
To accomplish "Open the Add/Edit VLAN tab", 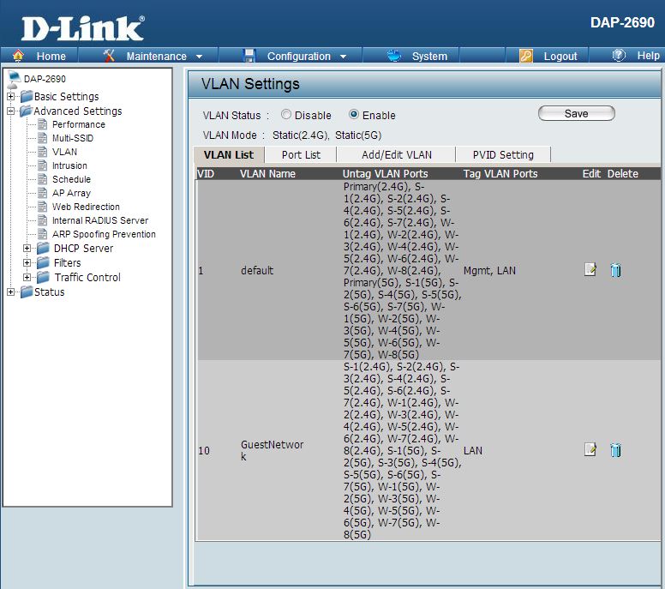I will 396,155.
